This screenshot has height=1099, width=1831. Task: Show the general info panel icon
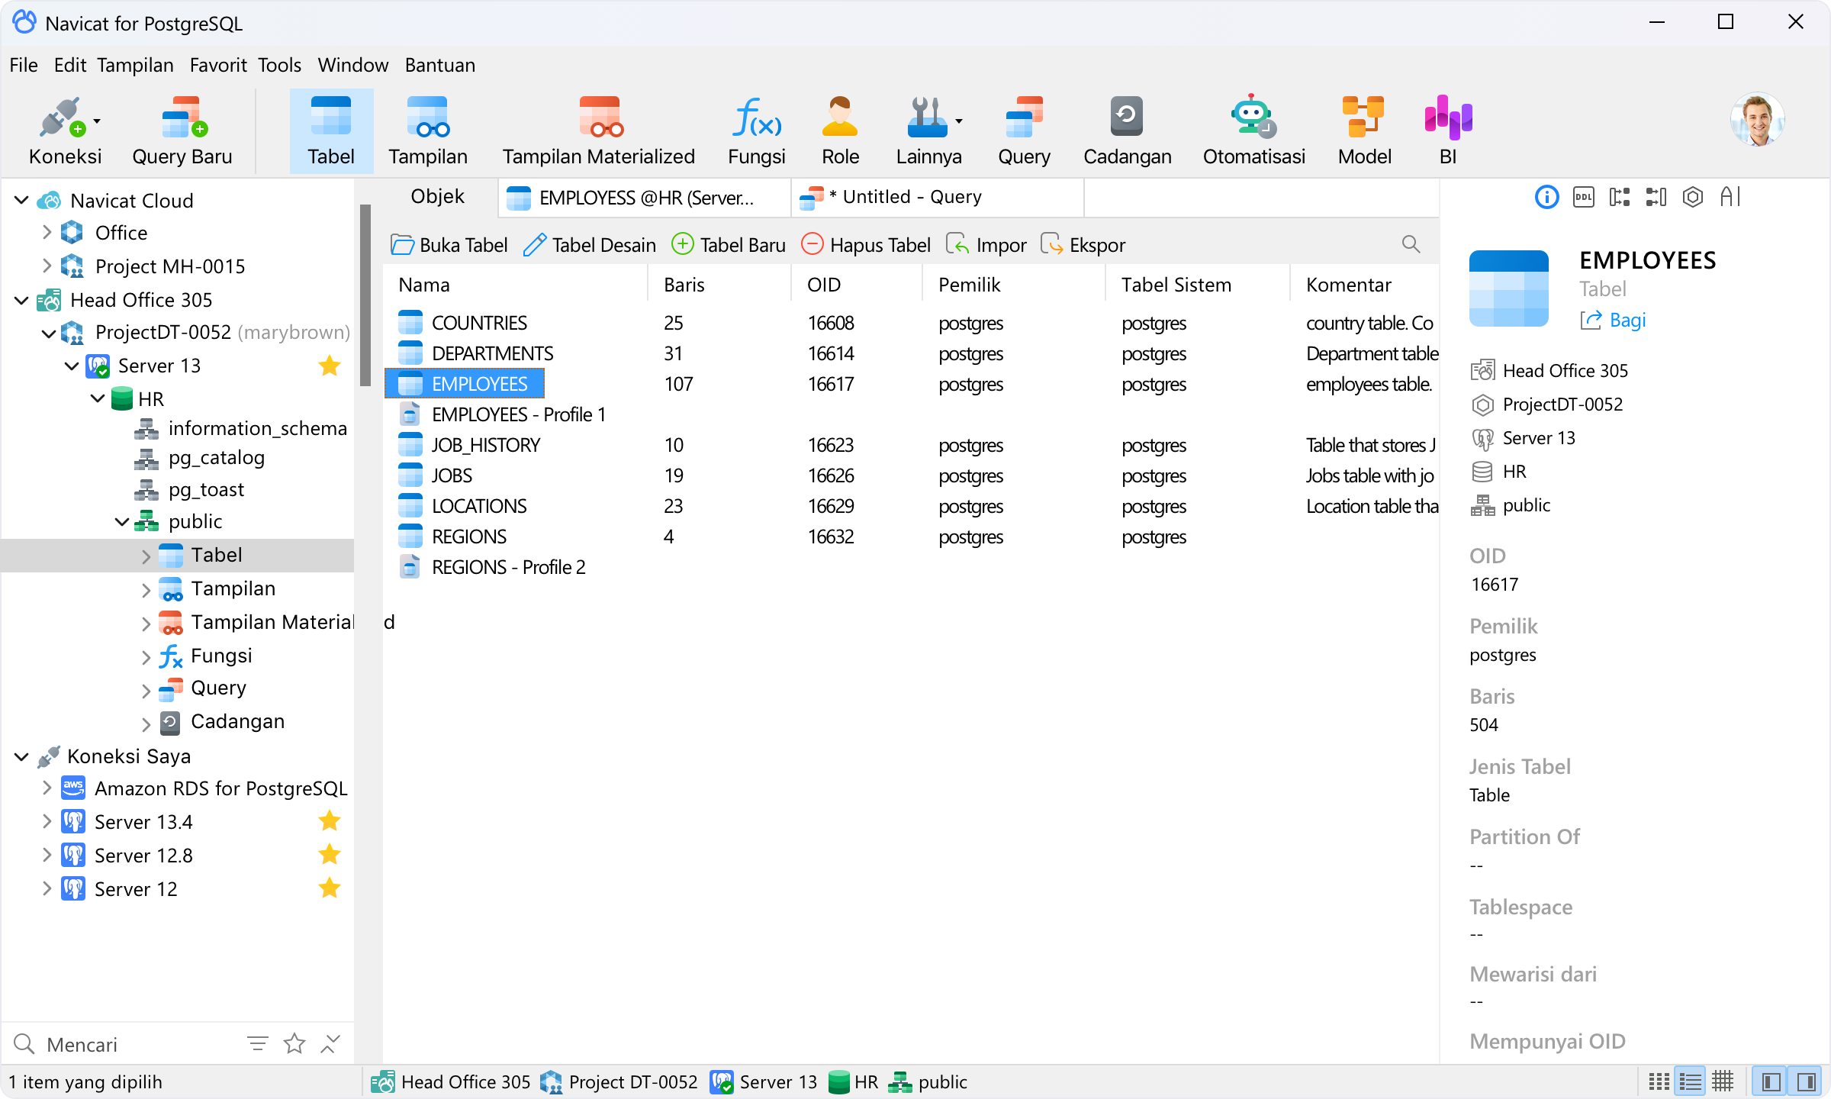1546,198
